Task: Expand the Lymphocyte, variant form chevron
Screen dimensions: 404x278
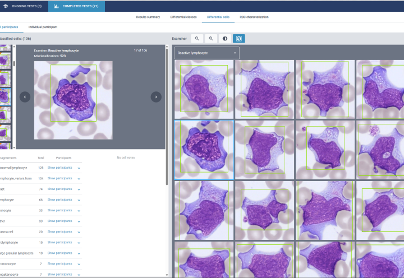Action: tap(79, 179)
